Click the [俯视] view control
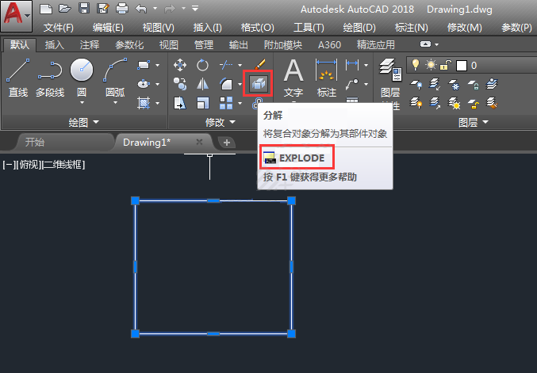This screenshot has height=373, width=537. (x=29, y=165)
